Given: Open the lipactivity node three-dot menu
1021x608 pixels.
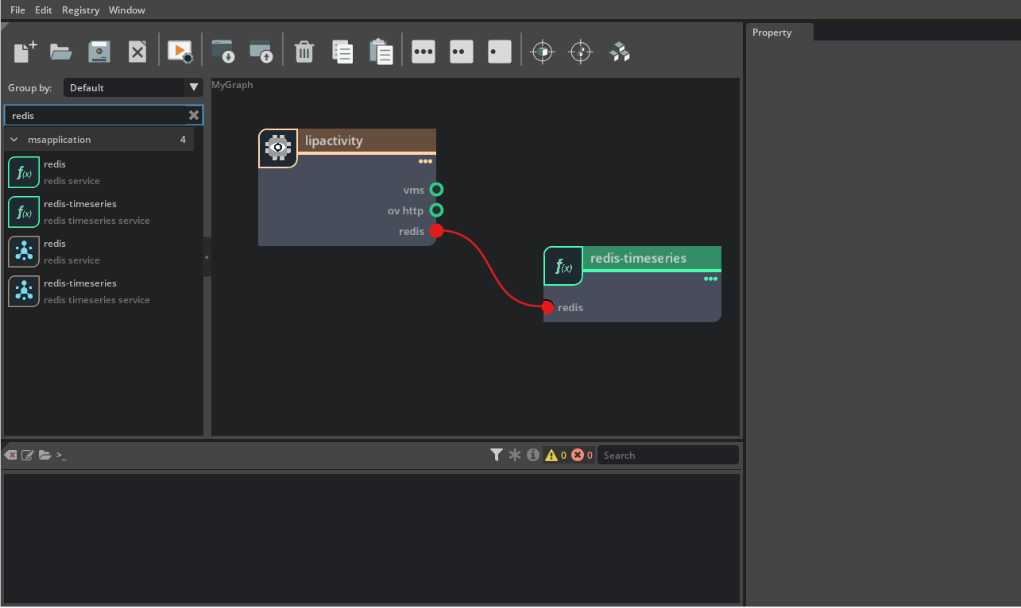Looking at the screenshot, I should [426, 161].
